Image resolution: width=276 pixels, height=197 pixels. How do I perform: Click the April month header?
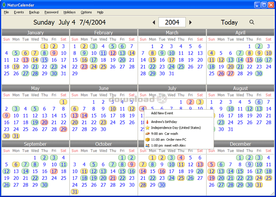point(241,33)
